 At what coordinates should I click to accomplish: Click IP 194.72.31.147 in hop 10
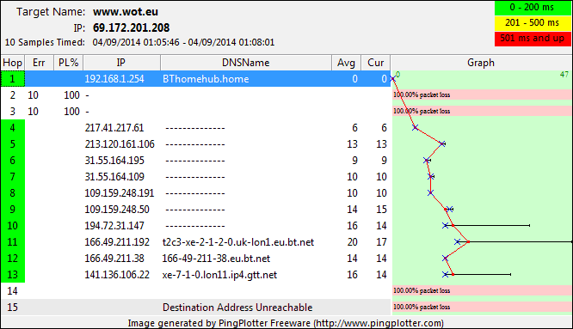(x=114, y=226)
